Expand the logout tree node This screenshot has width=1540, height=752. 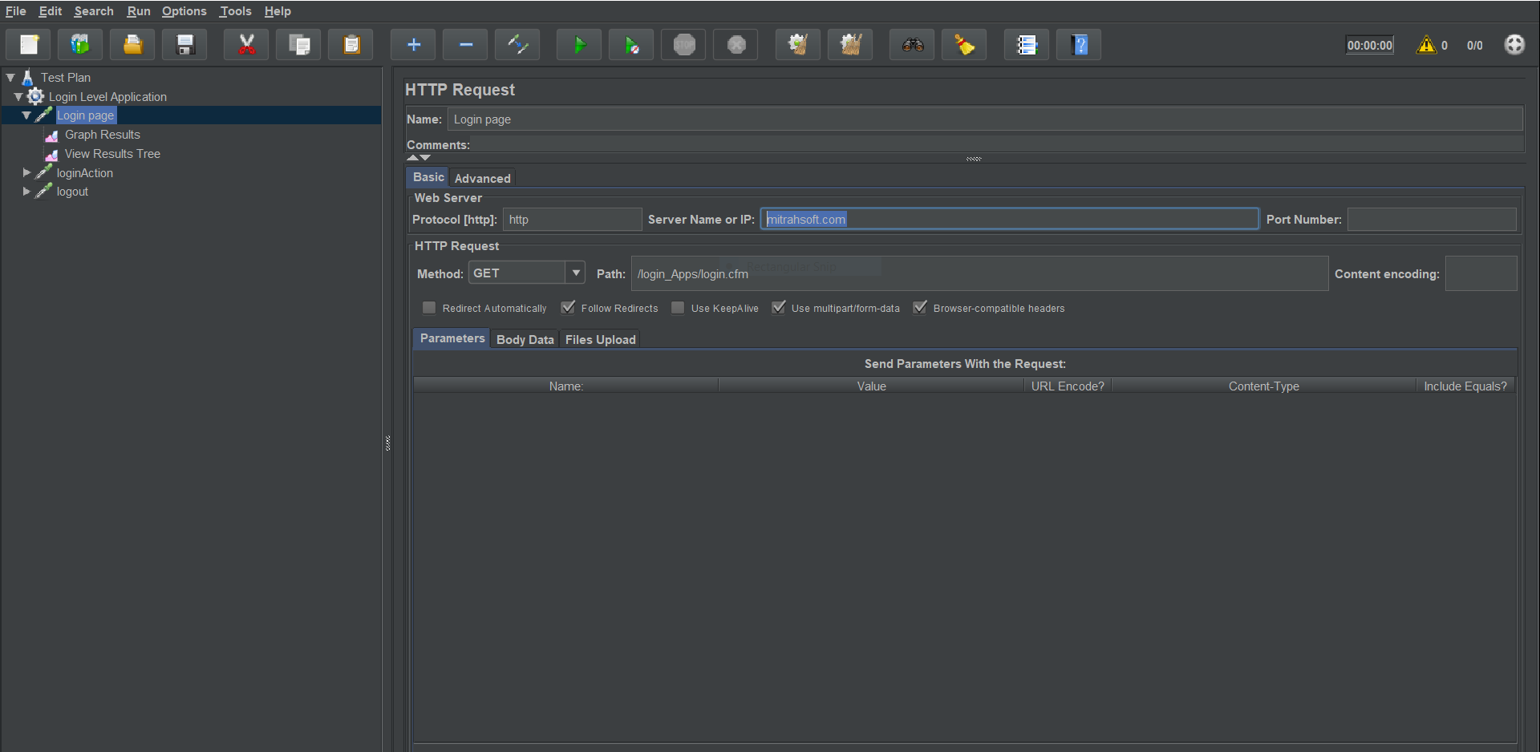(x=26, y=192)
